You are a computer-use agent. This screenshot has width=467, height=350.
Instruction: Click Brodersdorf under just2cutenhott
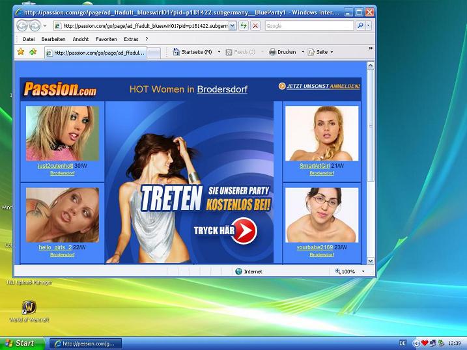tap(63, 173)
